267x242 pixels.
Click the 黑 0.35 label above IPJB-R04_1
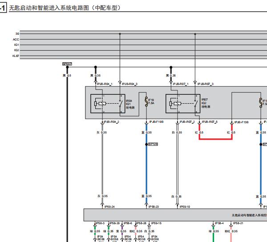[95, 75]
